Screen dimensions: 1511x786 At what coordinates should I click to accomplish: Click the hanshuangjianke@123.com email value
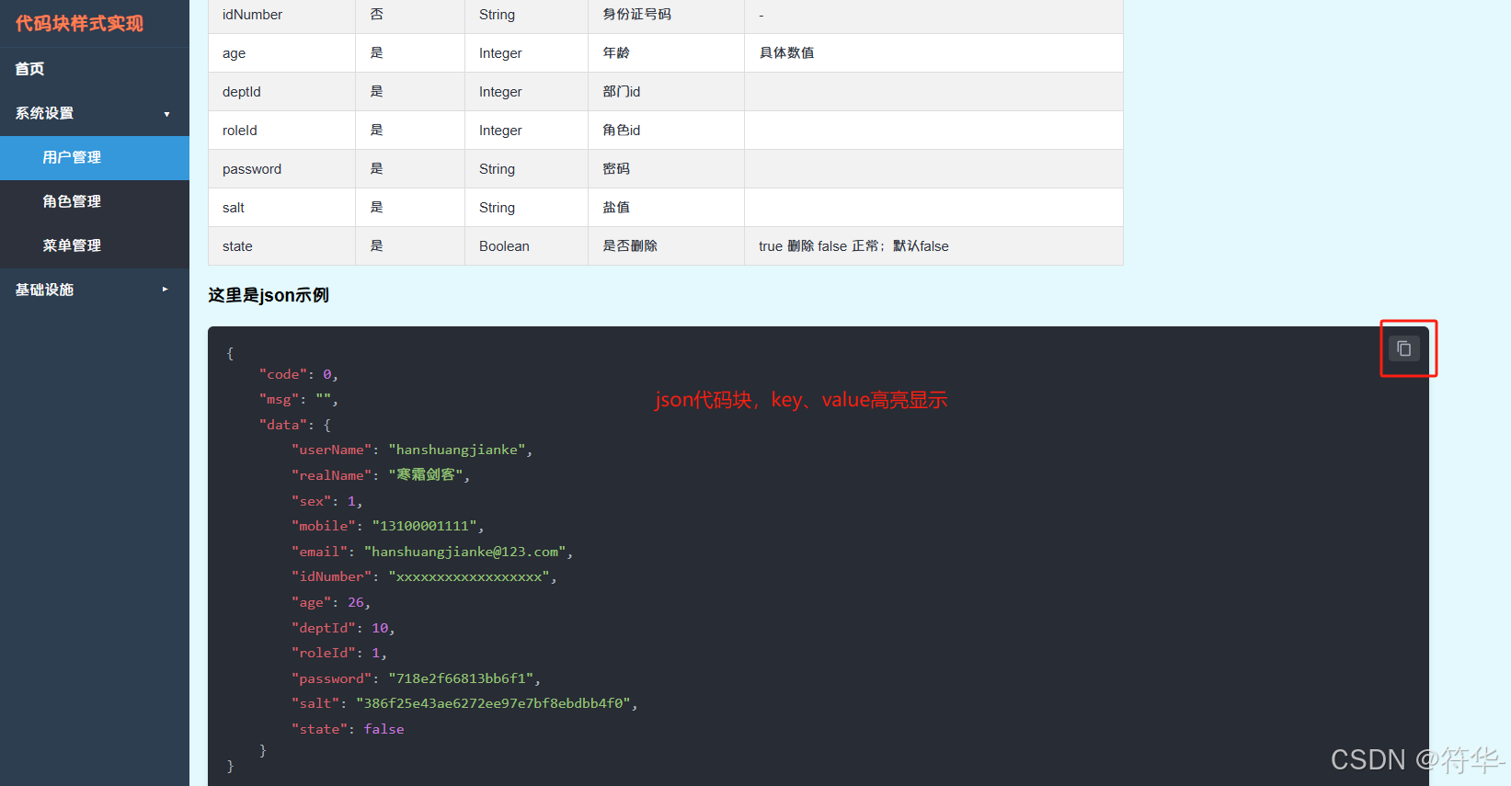point(465,552)
